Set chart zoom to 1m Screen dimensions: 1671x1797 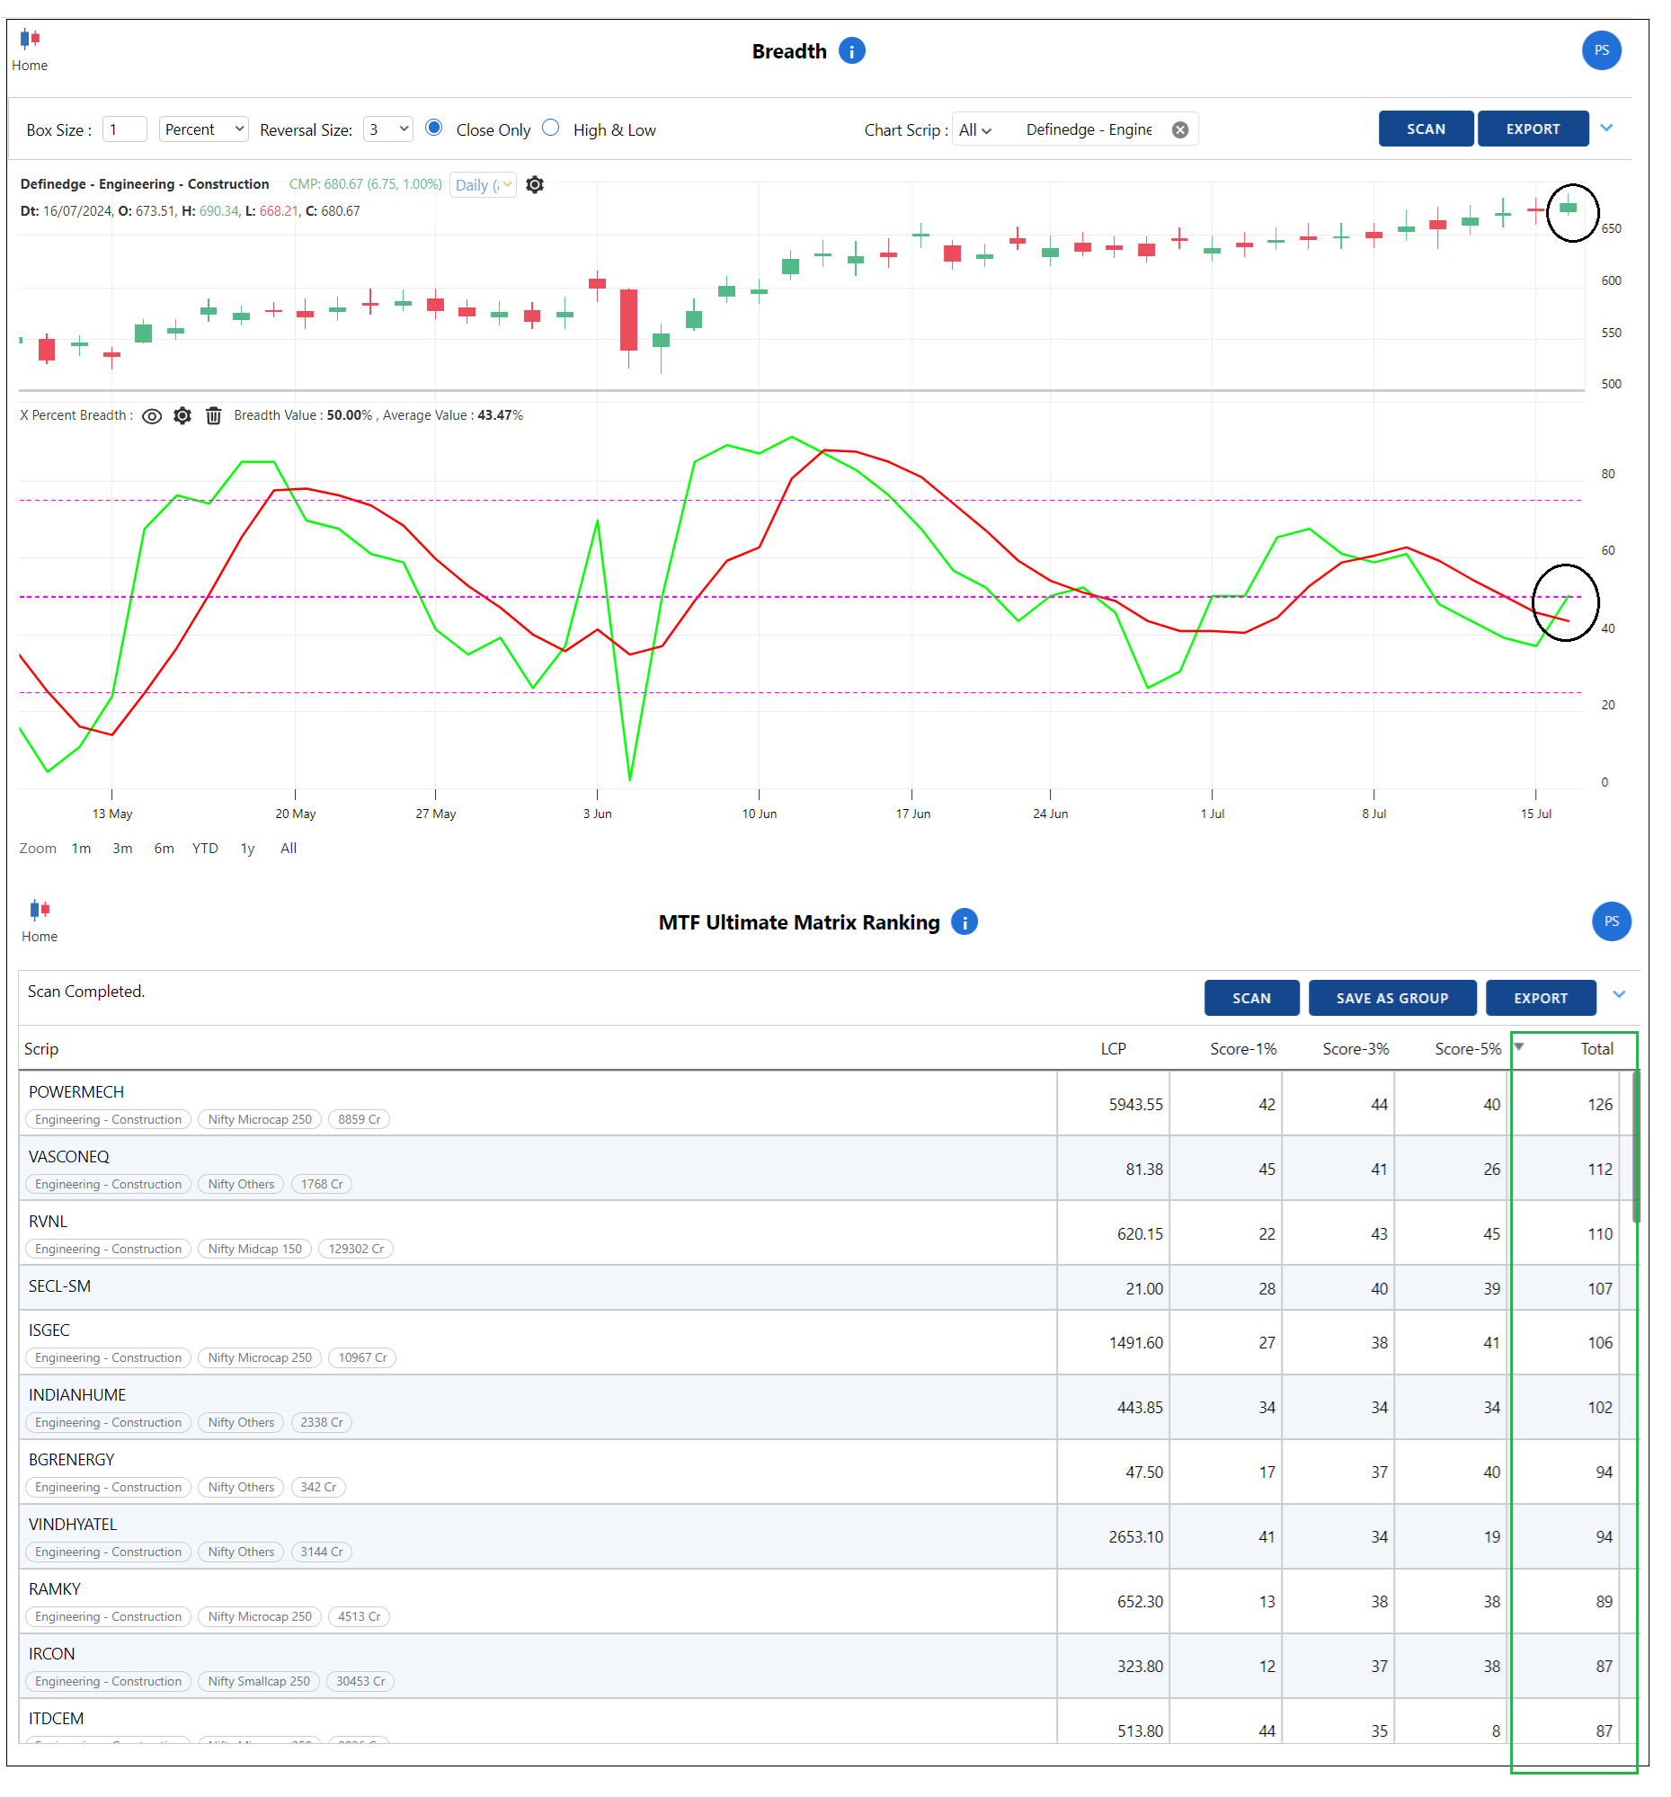coord(81,848)
